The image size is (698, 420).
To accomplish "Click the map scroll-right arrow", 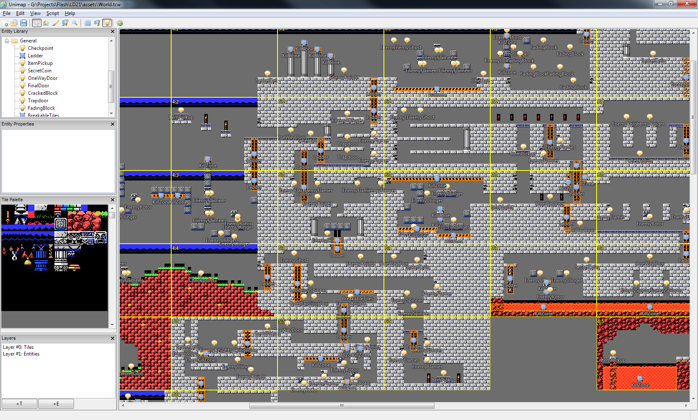I will point(686,405).
